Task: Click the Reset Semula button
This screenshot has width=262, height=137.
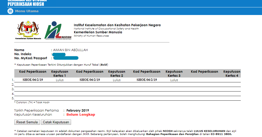Action: pyautogui.click(x=27, y=122)
